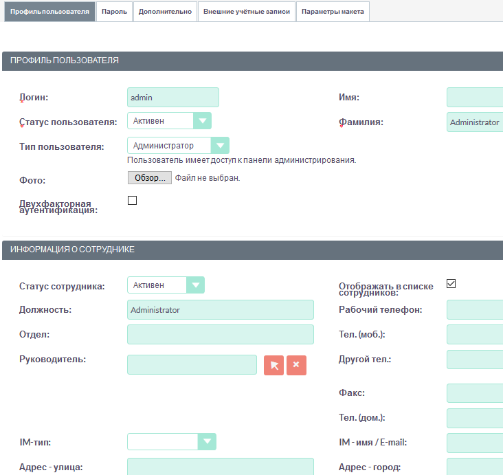Screen dimensions: 503x475
Task: Switch to the Пароль tab
Action: 114,12
